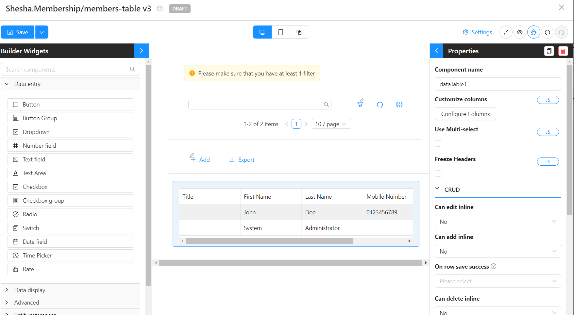Click the Export toolbar button
This screenshot has width=574, height=315.
click(x=242, y=160)
